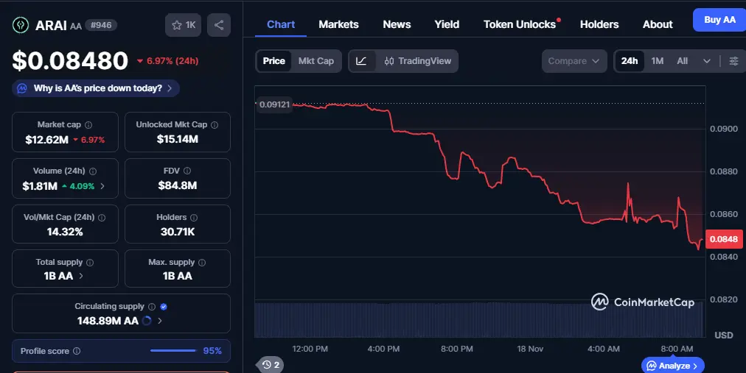The image size is (746, 373).
Task: Select the line chart icon
Action: coord(362,61)
